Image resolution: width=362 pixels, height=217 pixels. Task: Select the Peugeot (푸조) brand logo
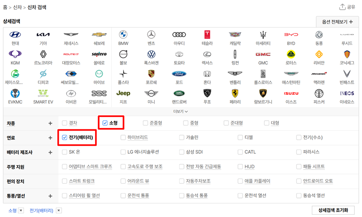(207, 94)
